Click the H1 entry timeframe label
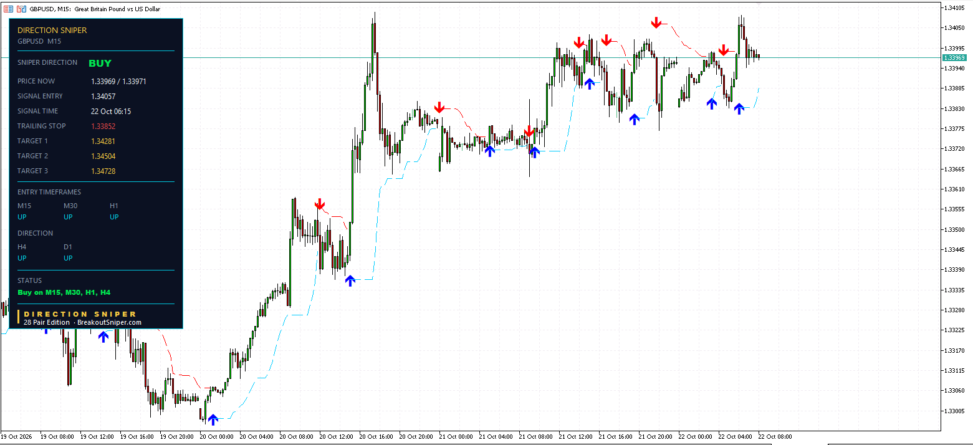 point(114,206)
